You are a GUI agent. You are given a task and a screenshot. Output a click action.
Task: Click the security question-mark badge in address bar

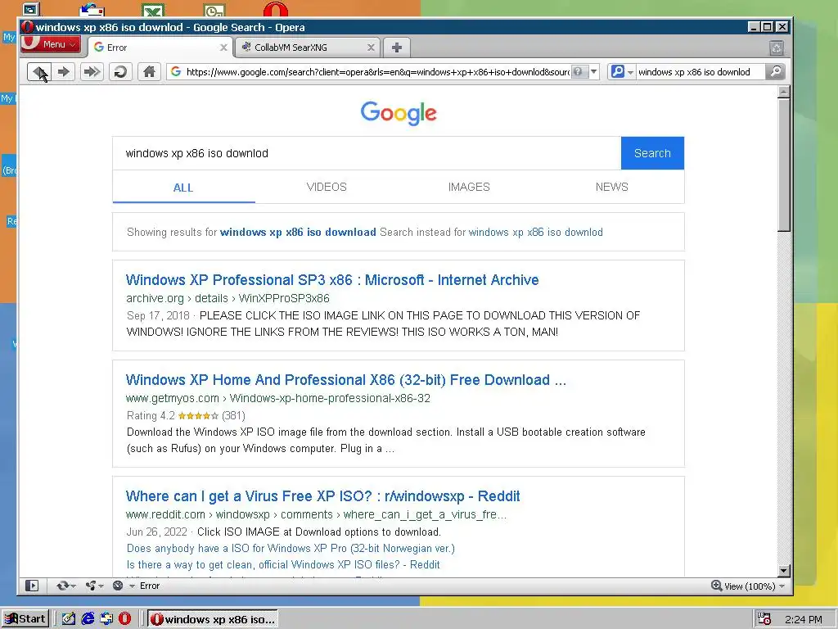coord(579,72)
